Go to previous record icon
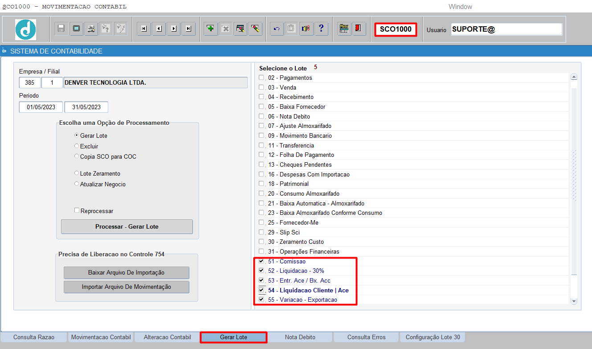The width and height of the screenshot is (592, 349). tap(159, 29)
